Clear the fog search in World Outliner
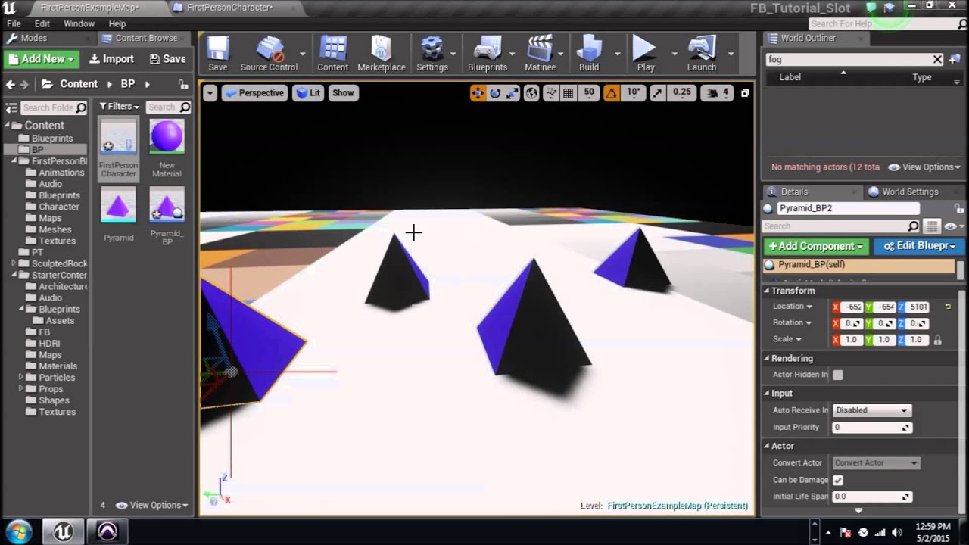 click(937, 59)
